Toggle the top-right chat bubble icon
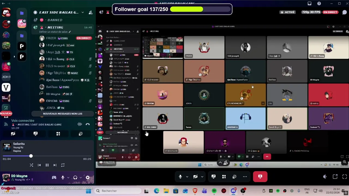 coord(344,12)
